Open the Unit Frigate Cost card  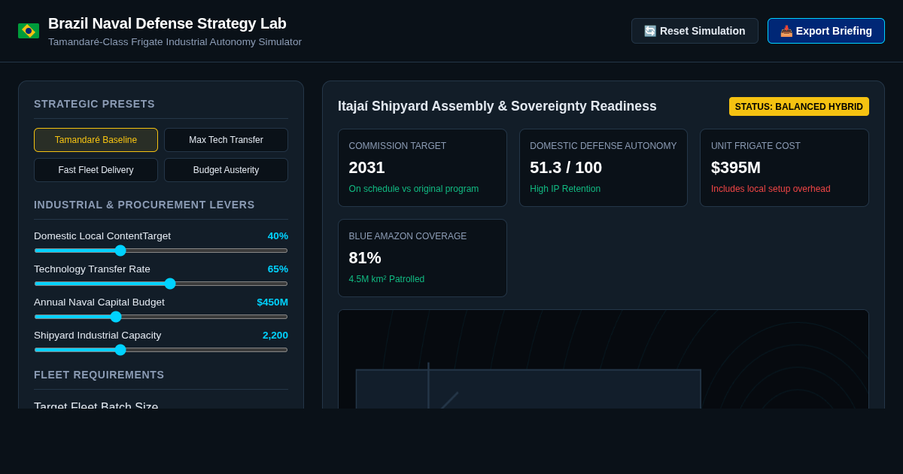tap(784, 168)
